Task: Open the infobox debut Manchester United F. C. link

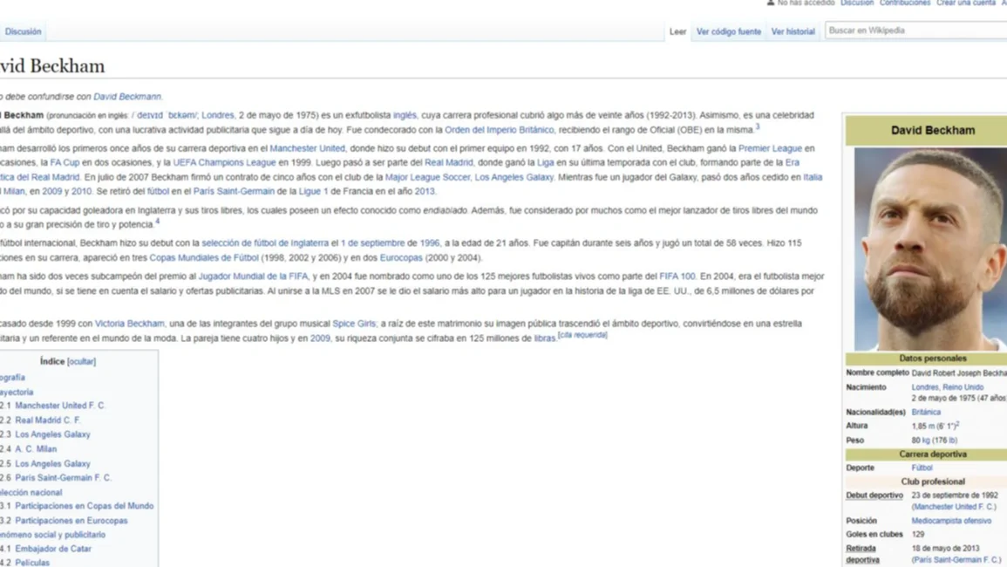Action: coord(955,507)
